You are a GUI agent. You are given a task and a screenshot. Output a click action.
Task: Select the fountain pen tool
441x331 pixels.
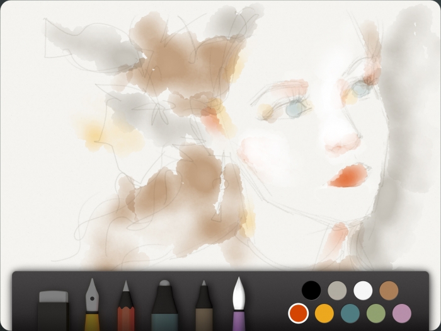click(92, 306)
